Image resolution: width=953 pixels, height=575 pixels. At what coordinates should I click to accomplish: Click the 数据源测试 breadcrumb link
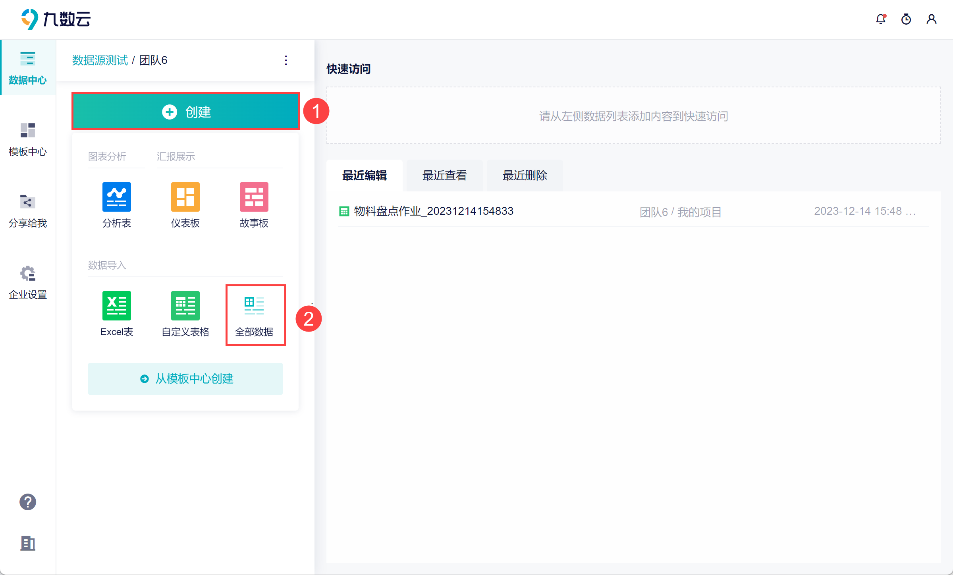tap(100, 60)
